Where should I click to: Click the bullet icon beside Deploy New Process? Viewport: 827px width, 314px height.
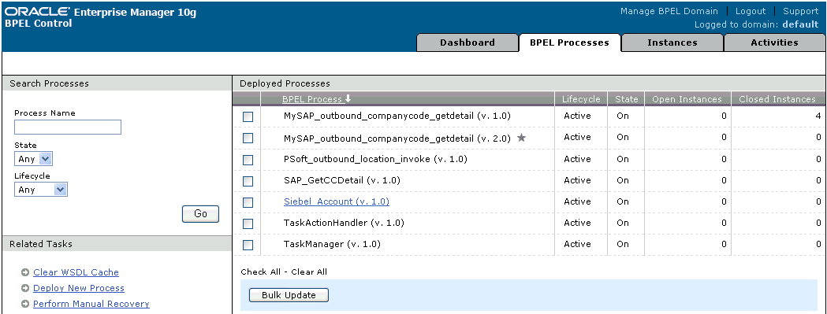(x=24, y=288)
